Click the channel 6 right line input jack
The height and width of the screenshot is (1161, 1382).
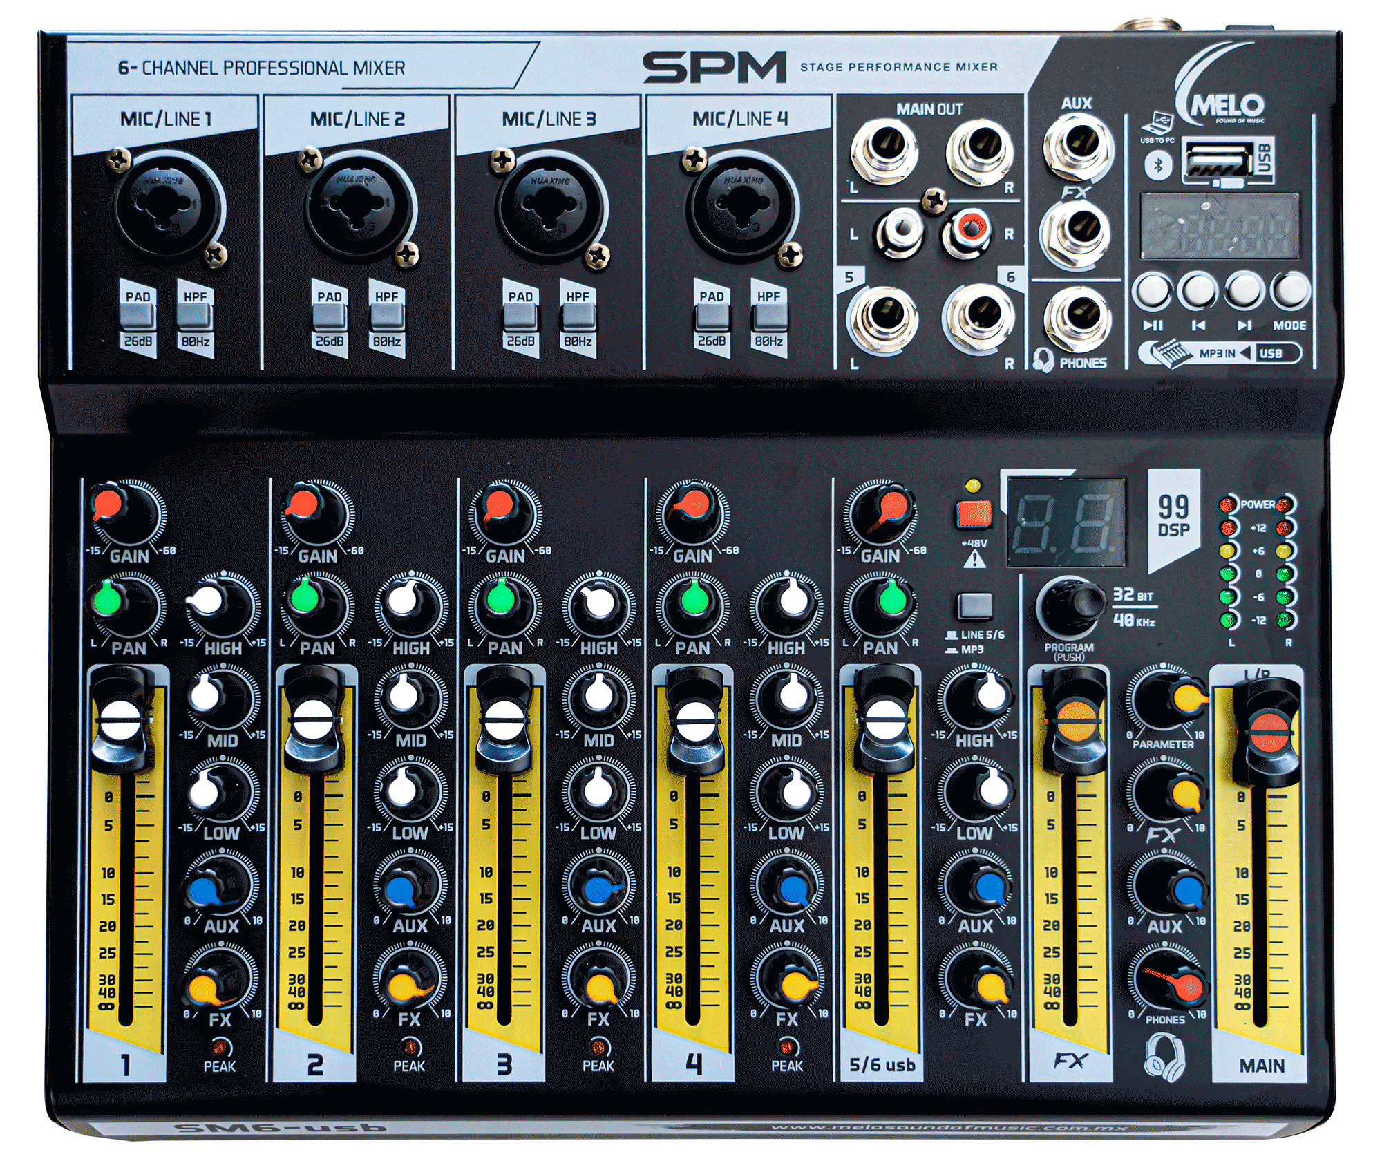pyautogui.click(x=979, y=317)
